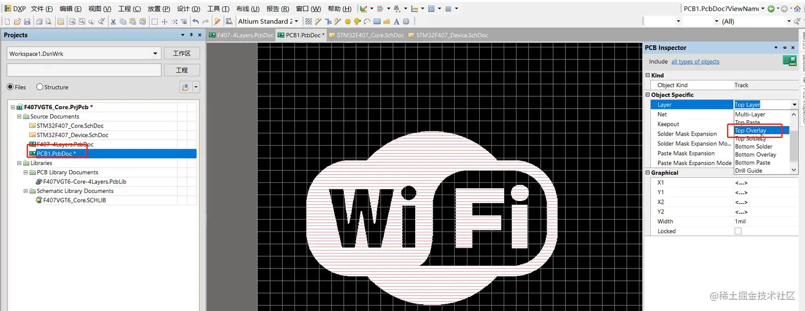Choose Top Overlay from layer list
Image resolution: width=805 pixels, height=311 pixels.
[x=761, y=130]
